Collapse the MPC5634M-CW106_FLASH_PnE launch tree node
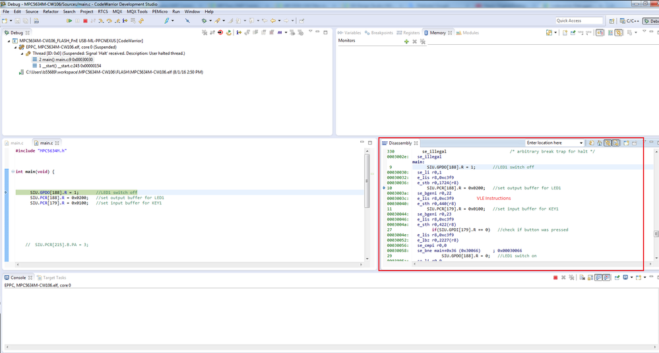The height and width of the screenshot is (353, 659). coord(9,41)
